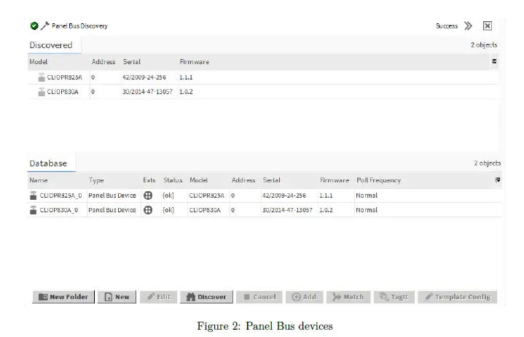Click serial 42/2009-24-256 in Discovered table
The image size is (524, 337).
144,77
